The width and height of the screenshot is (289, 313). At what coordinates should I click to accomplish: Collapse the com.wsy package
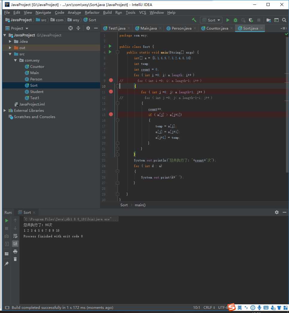click(x=15, y=60)
